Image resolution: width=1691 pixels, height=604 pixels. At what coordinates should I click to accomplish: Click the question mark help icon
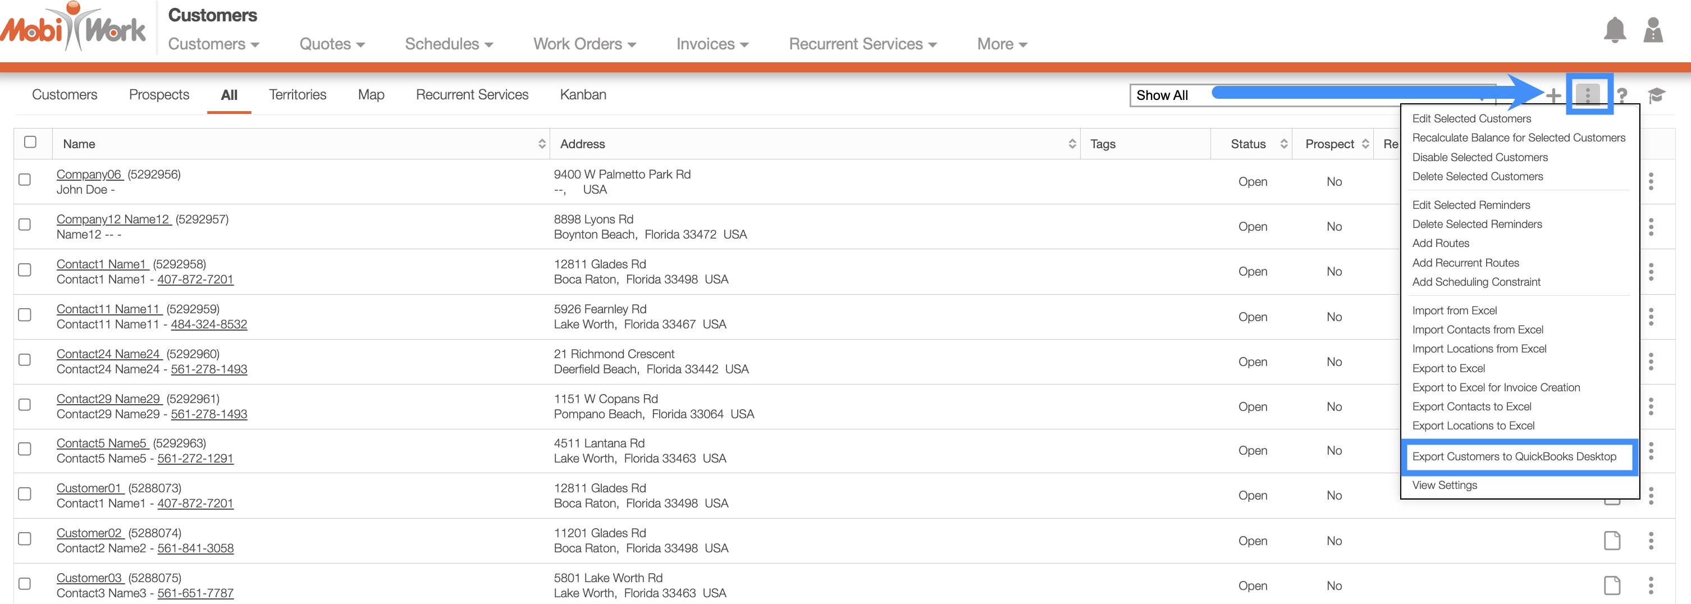pyautogui.click(x=1621, y=96)
